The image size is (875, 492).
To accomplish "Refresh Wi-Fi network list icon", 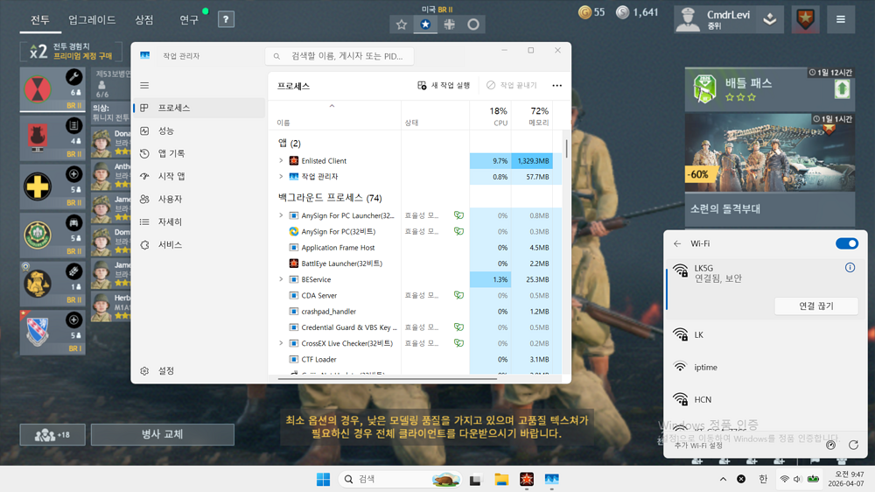I will [x=853, y=445].
